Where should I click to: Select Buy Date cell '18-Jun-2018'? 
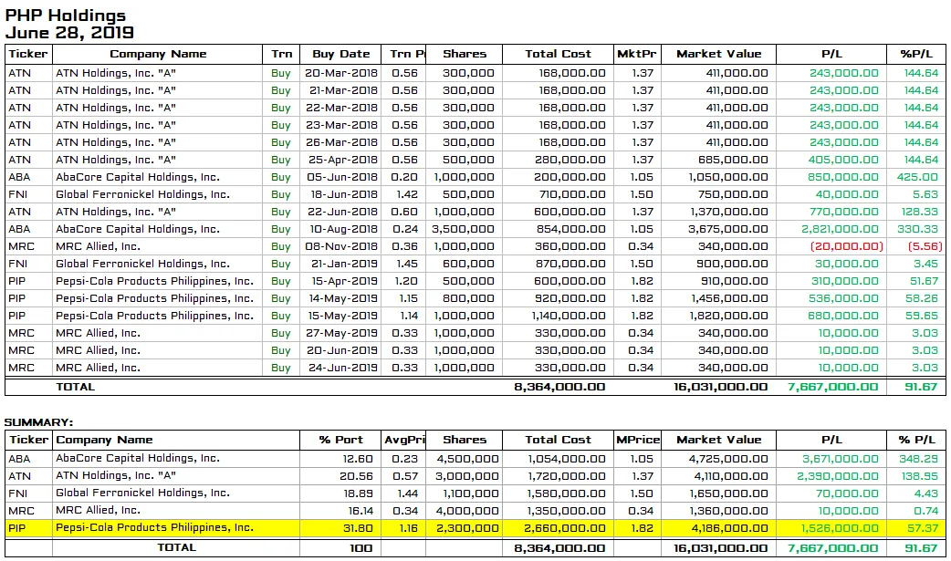coord(344,194)
